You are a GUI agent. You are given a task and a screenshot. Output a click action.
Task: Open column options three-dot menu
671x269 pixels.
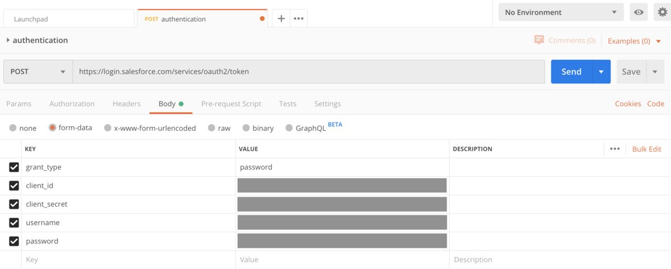coord(615,149)
